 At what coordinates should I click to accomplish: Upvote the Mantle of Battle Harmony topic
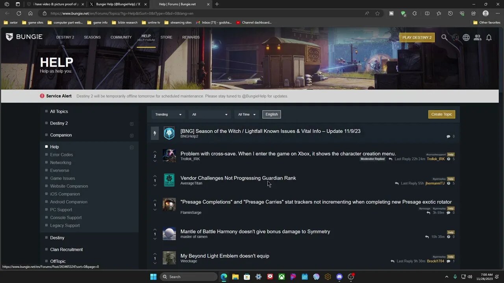pyautogui.click(x=155, y=230)
